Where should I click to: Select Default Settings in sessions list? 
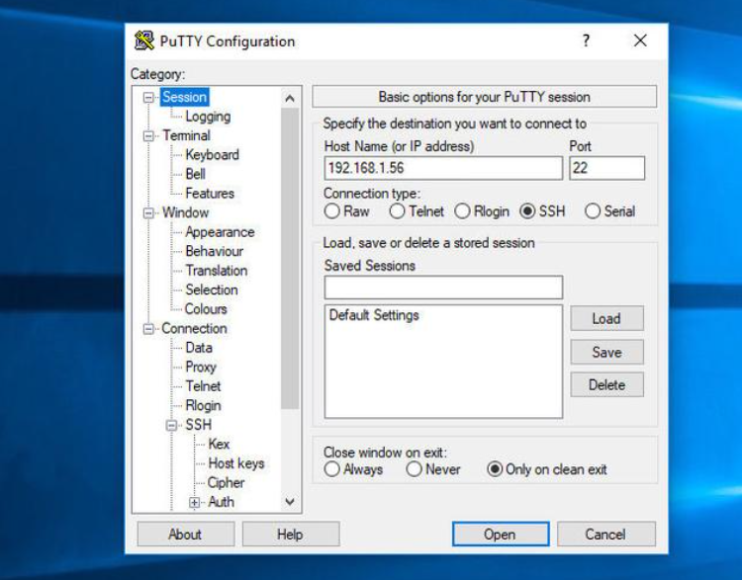point(374,315)
